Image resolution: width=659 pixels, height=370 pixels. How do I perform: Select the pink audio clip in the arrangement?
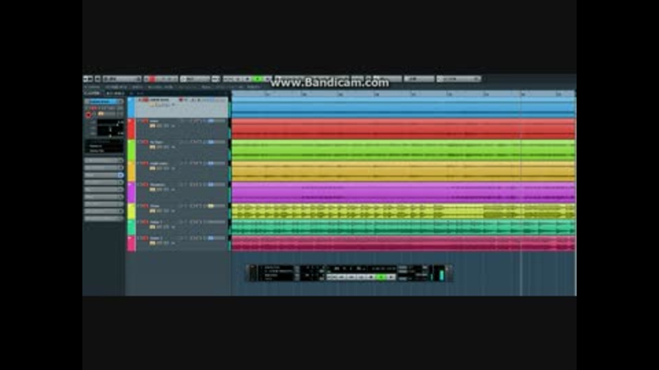[x=403, y=243]
